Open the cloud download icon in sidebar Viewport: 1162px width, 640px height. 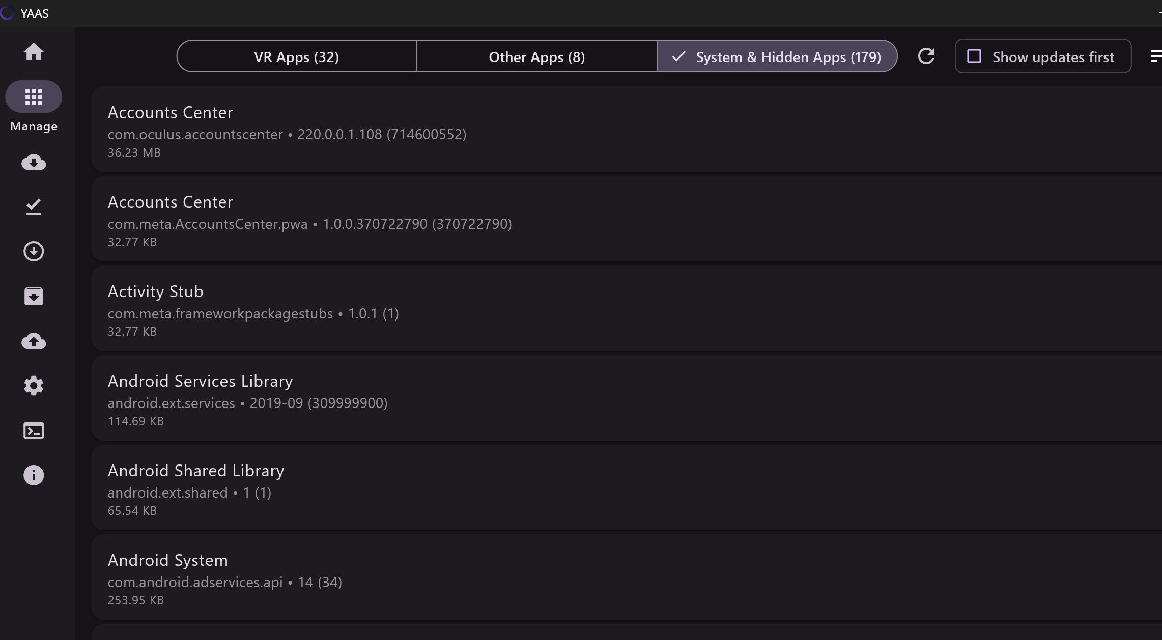[x=34, y=162]
